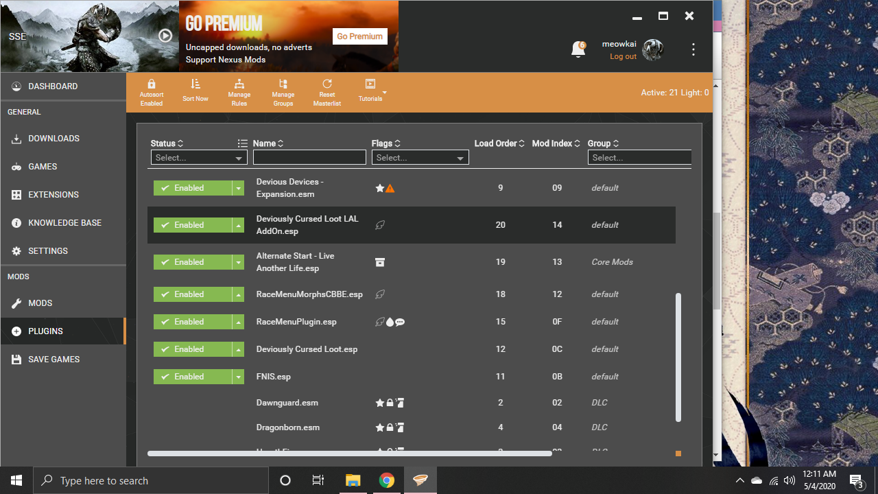Switch to the Games page
The height and width of the screenshot is (494, 878).
(x=63, y=167)
